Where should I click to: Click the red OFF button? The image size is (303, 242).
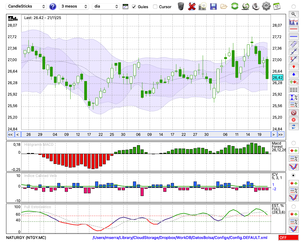click(288, 238)
